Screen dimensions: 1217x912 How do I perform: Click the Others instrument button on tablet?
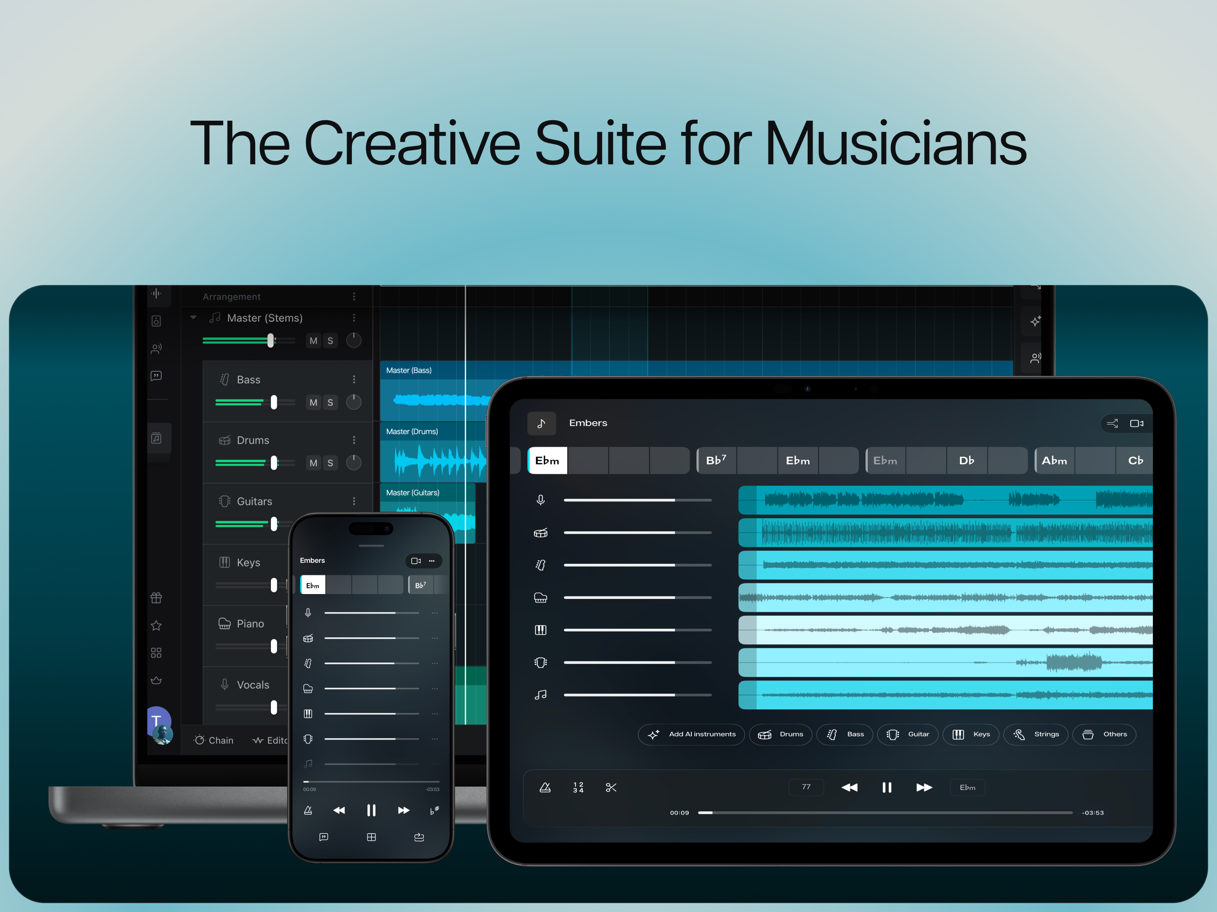1104,734
